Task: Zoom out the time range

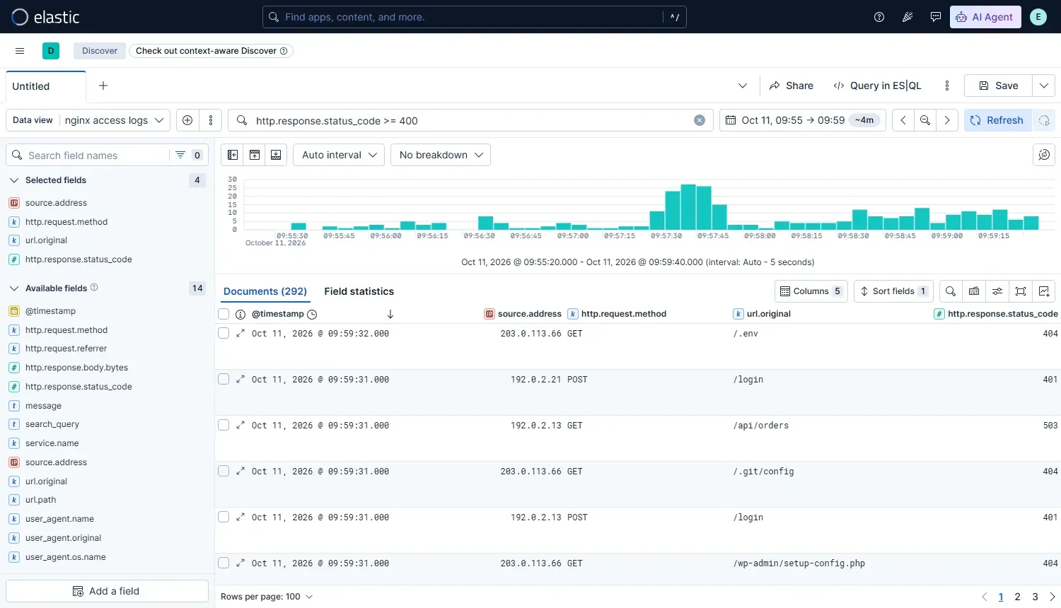Action: [925, 120]
